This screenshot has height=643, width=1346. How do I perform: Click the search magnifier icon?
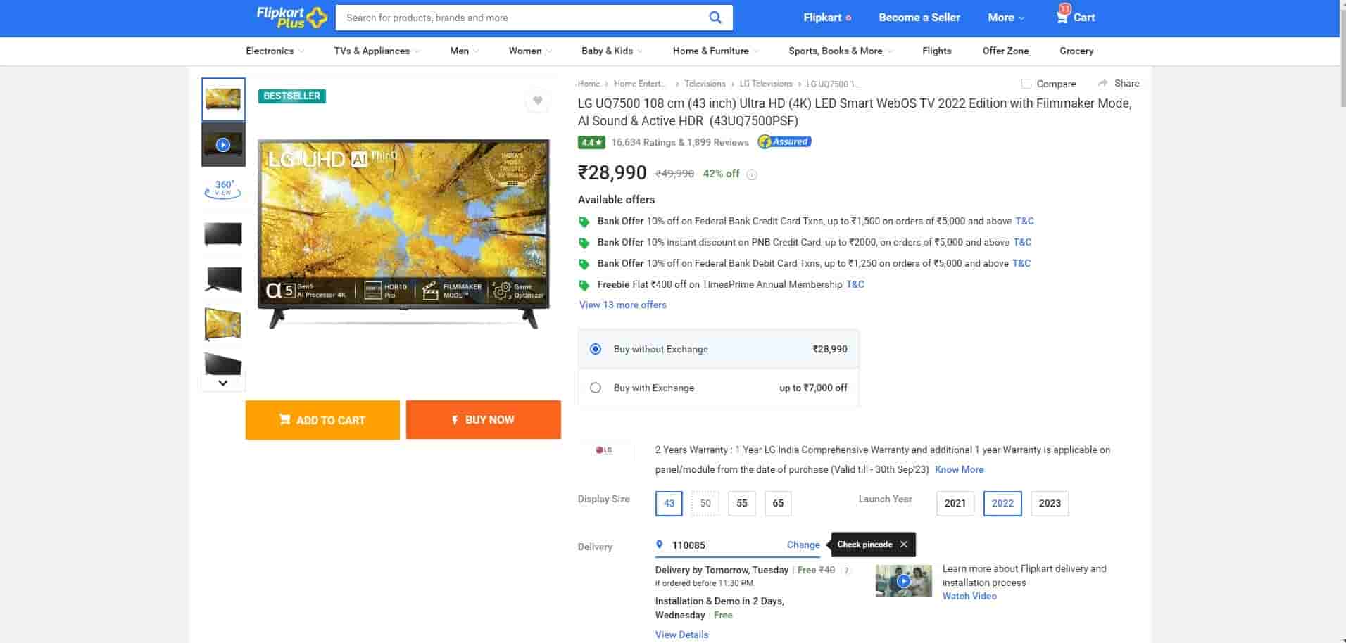pyautogui.click(x=715, y=18)
